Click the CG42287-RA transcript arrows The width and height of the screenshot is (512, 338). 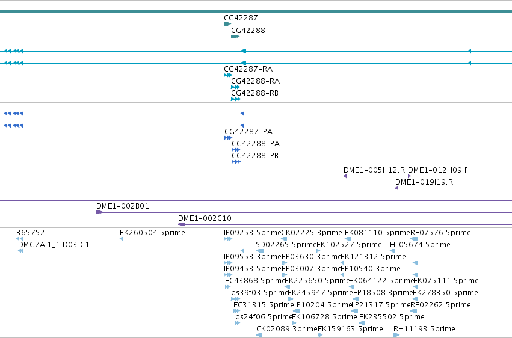pos(228,75)
